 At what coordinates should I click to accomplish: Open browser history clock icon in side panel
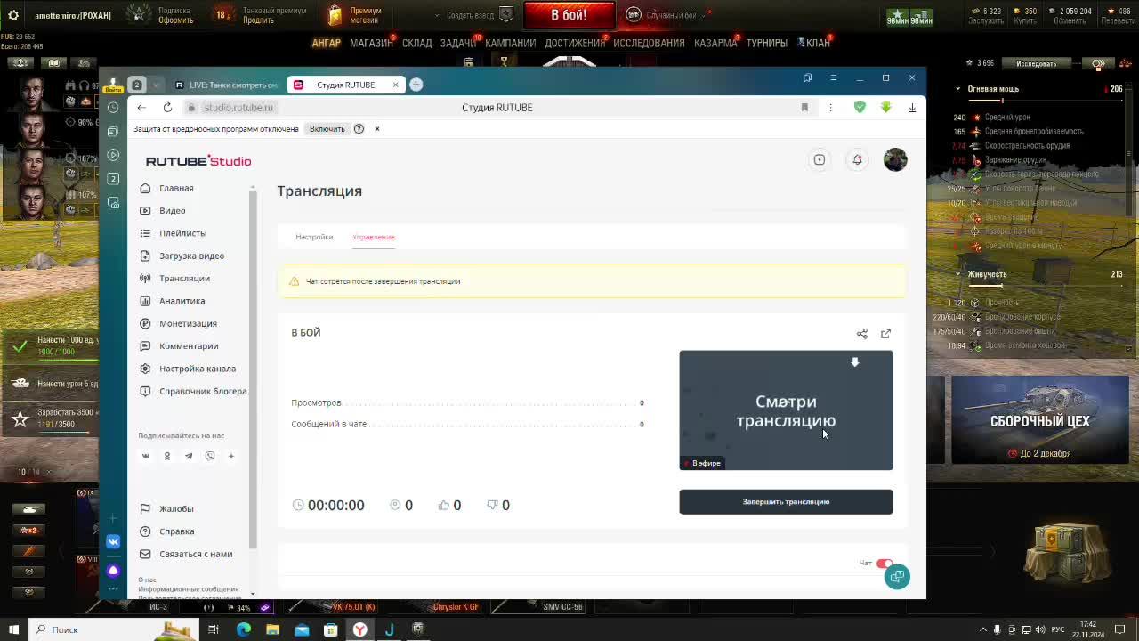[x=113, y=108]
